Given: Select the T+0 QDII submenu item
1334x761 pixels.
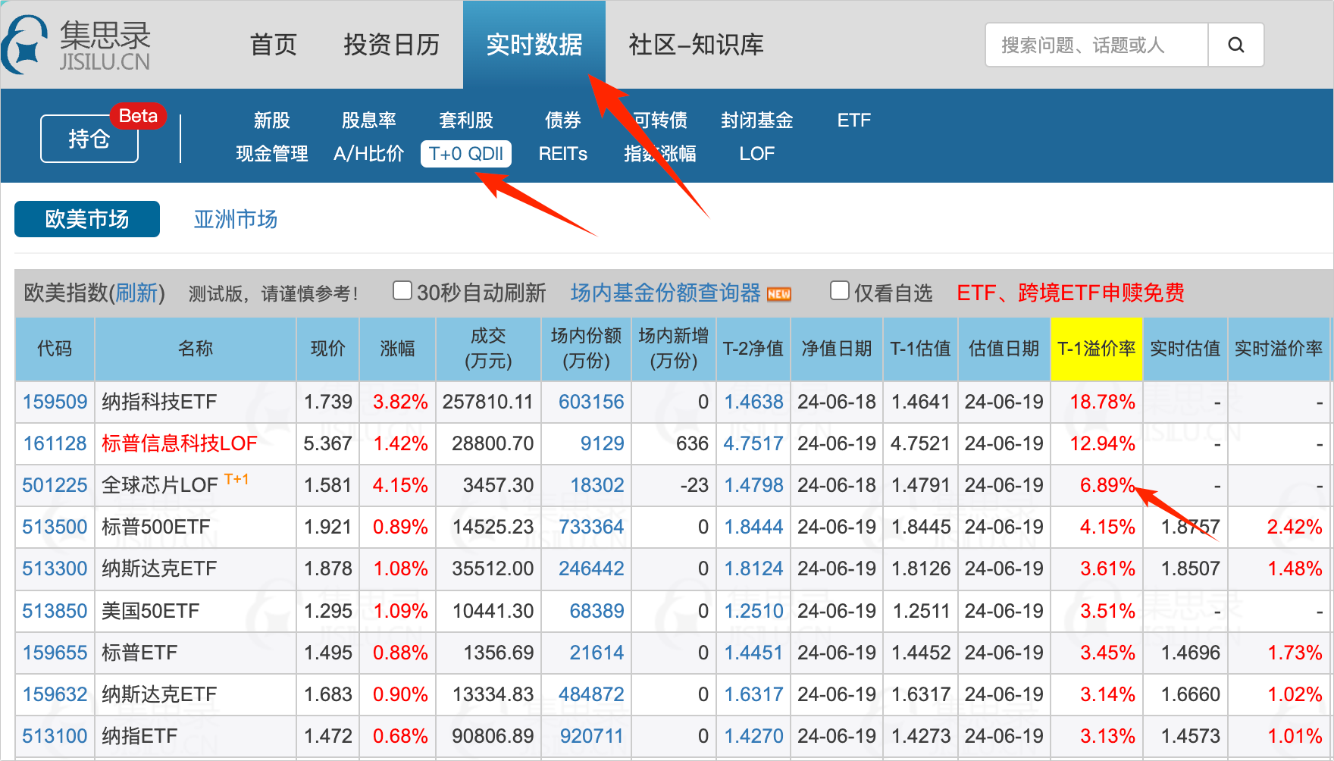Looking at the screenshot, I should [x=465, y=154].
